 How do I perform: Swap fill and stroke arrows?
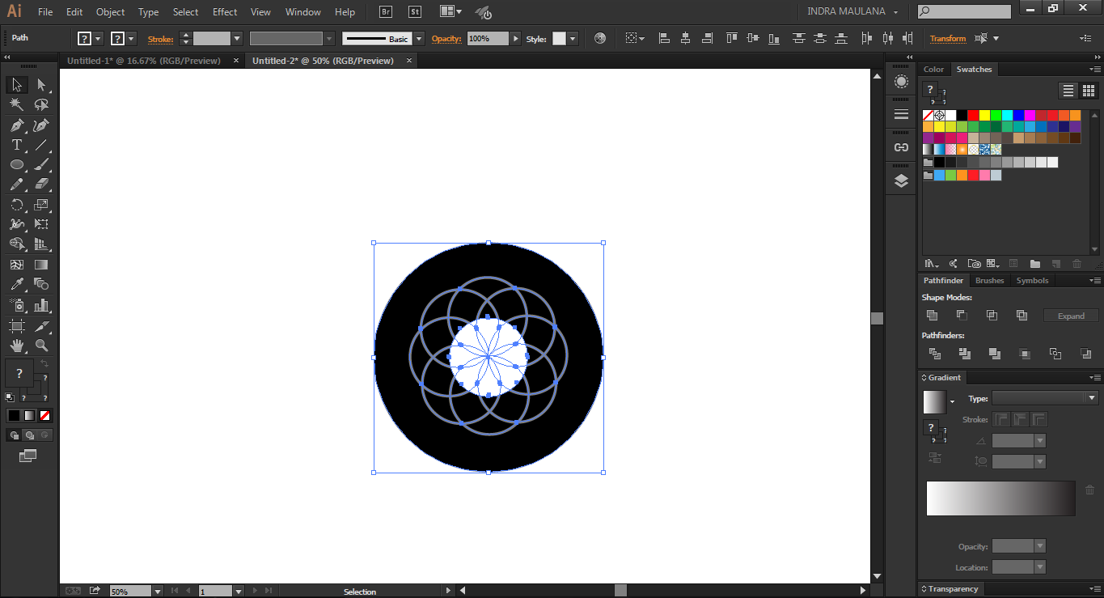point(44,364)
